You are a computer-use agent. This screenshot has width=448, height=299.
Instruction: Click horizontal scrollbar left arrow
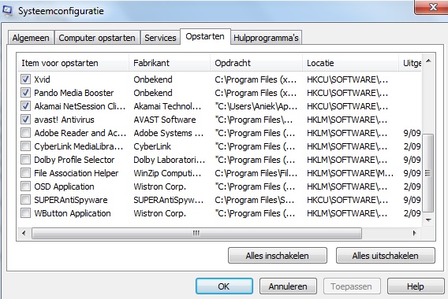coord(24,233)
